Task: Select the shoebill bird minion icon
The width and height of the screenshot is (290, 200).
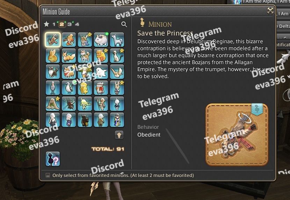Action: (x=53, y=88)
